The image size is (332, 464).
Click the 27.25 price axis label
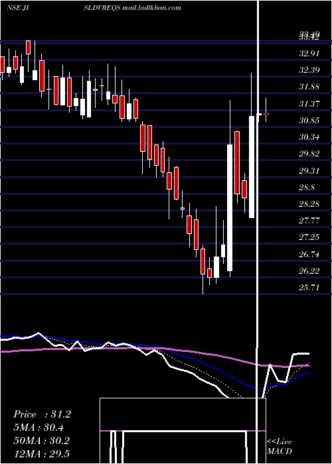pos(309,237)
